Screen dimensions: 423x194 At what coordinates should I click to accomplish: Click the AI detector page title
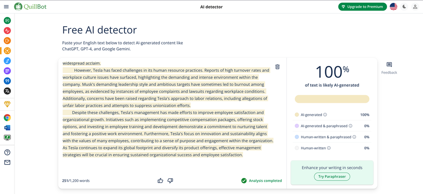point(211,7)
